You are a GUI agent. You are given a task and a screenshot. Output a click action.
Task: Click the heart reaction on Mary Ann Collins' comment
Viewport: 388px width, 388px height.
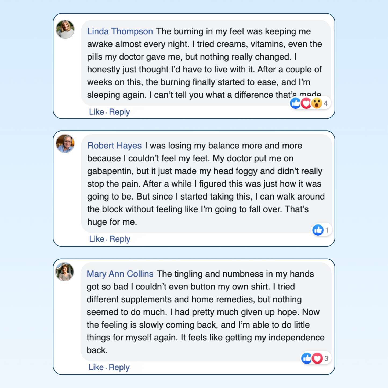(317, 358)
